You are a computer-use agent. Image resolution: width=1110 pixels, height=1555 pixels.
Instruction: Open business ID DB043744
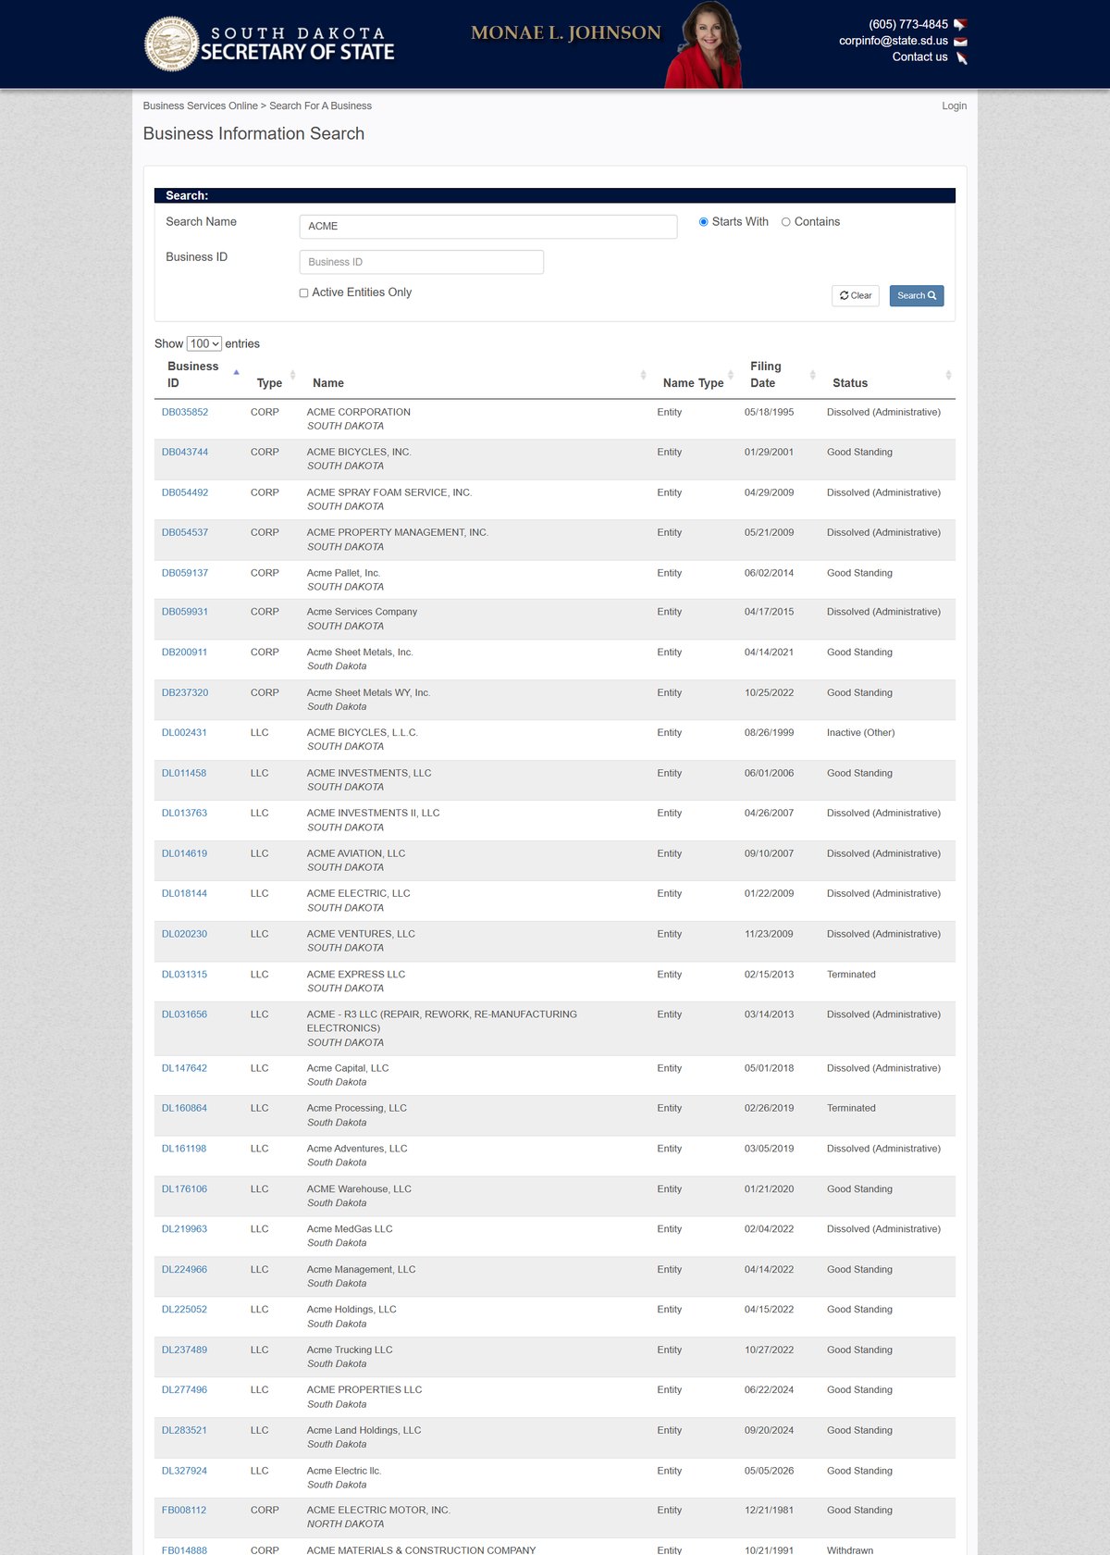185,452
